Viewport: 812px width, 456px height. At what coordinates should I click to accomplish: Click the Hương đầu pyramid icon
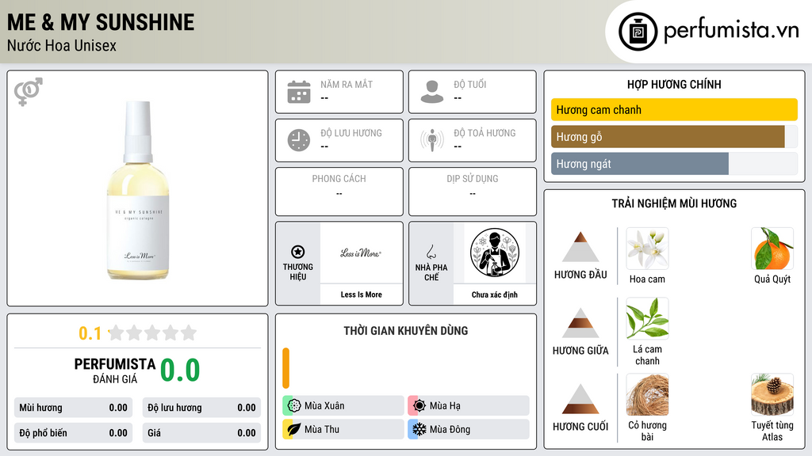click(580, 247)
